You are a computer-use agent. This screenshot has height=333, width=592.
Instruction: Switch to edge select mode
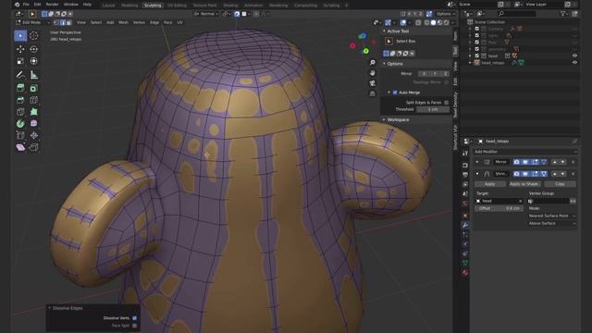point(63,22)
